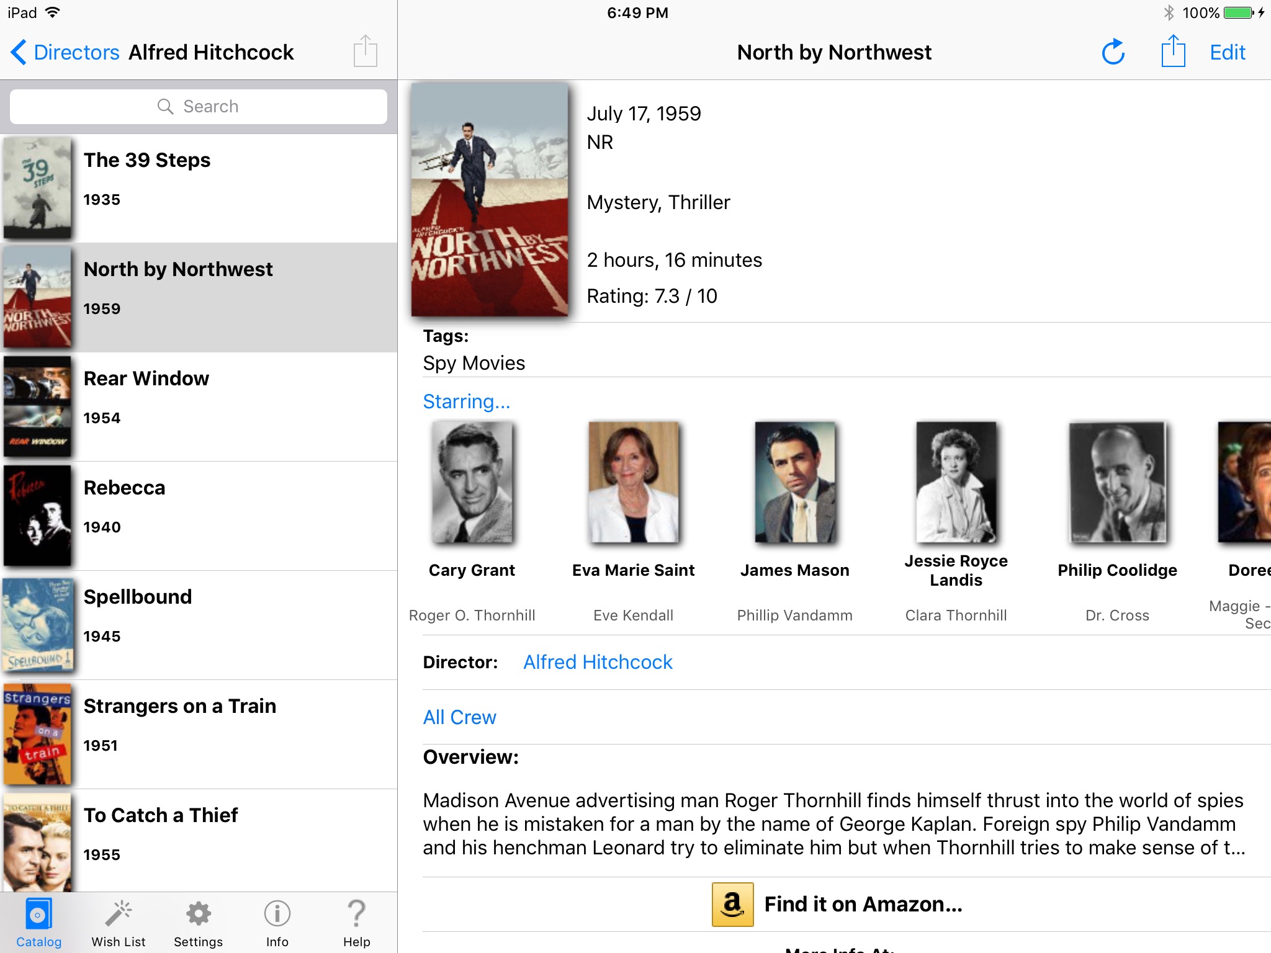Tap the July 17, 1959 release date
Screen dimensions: 1271x953
pyautogui.click(x=644, y=114)
